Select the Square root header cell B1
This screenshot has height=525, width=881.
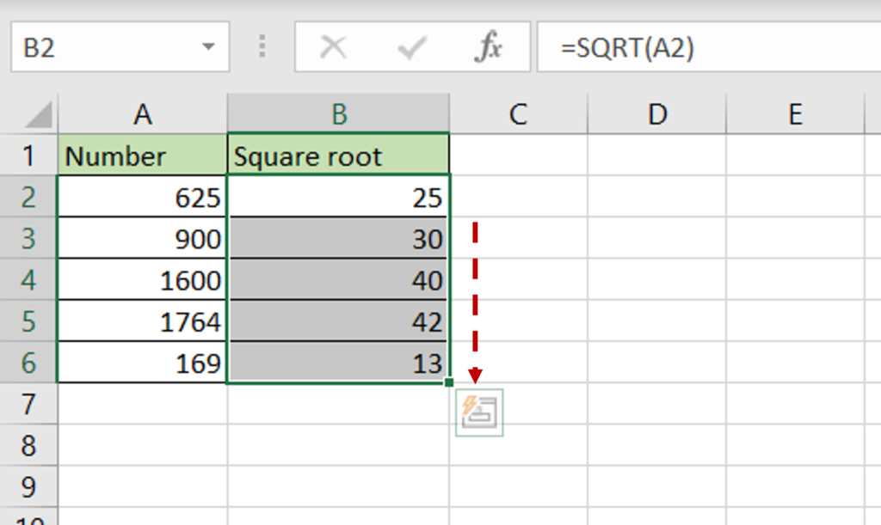pyautogui.click(x=338, y=156)
